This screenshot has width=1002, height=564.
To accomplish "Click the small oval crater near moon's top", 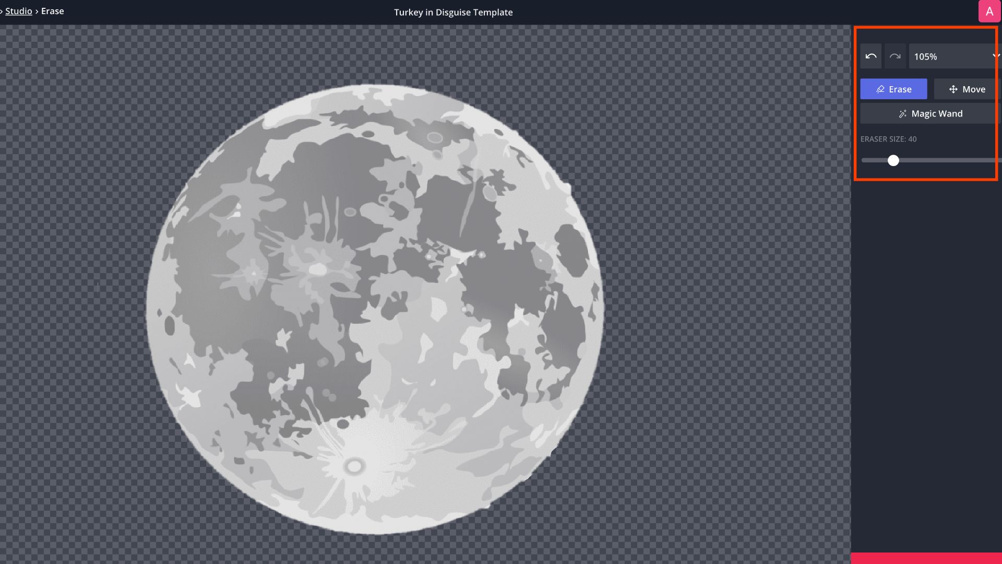I will coord(434,138).
